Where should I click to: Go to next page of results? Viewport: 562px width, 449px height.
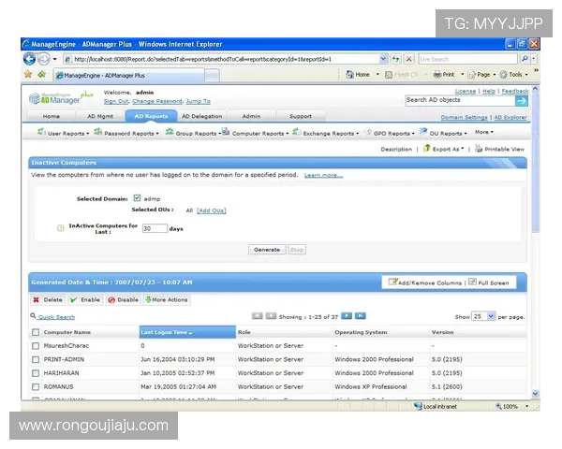click(347, 316)
